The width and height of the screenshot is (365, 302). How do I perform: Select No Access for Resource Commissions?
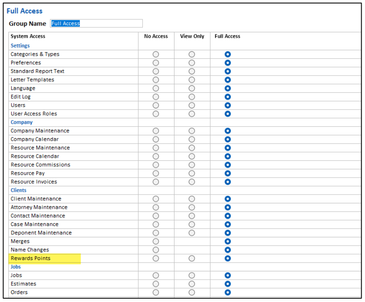point(156,165)
